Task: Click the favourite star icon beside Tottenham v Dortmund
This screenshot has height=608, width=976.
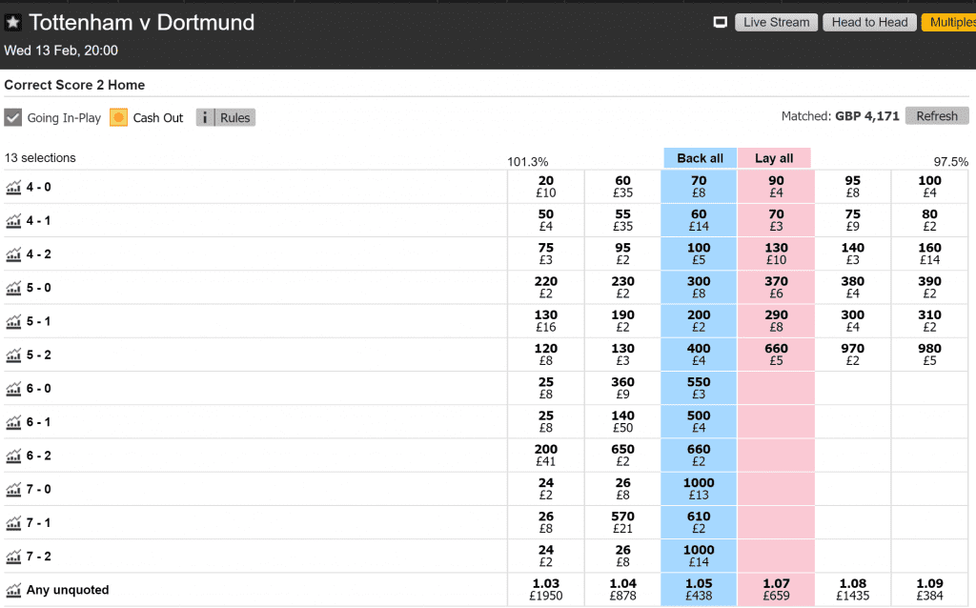Action: pyautogui.click(x=13, y=23)
